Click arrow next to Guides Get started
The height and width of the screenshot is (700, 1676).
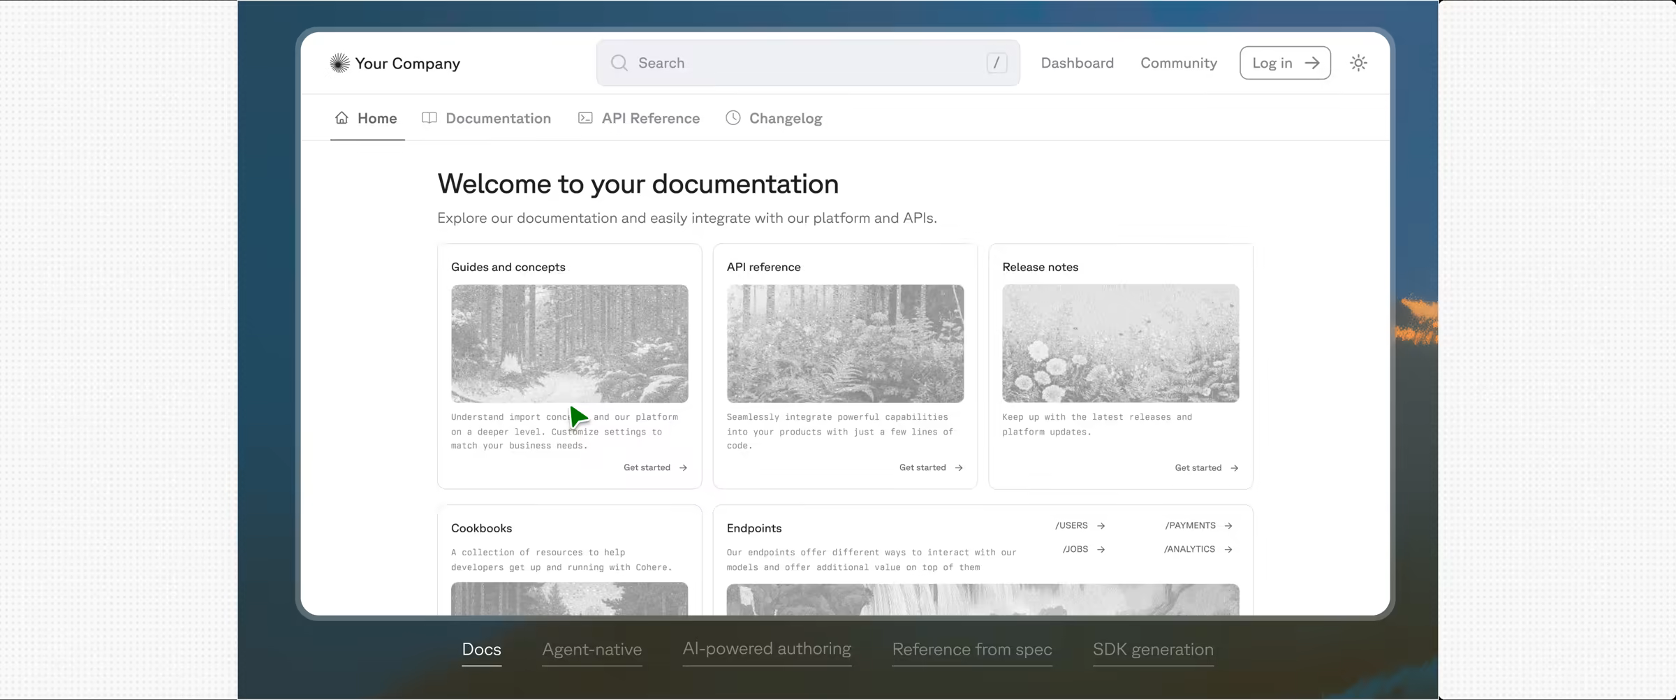click(x=683, y=468)
